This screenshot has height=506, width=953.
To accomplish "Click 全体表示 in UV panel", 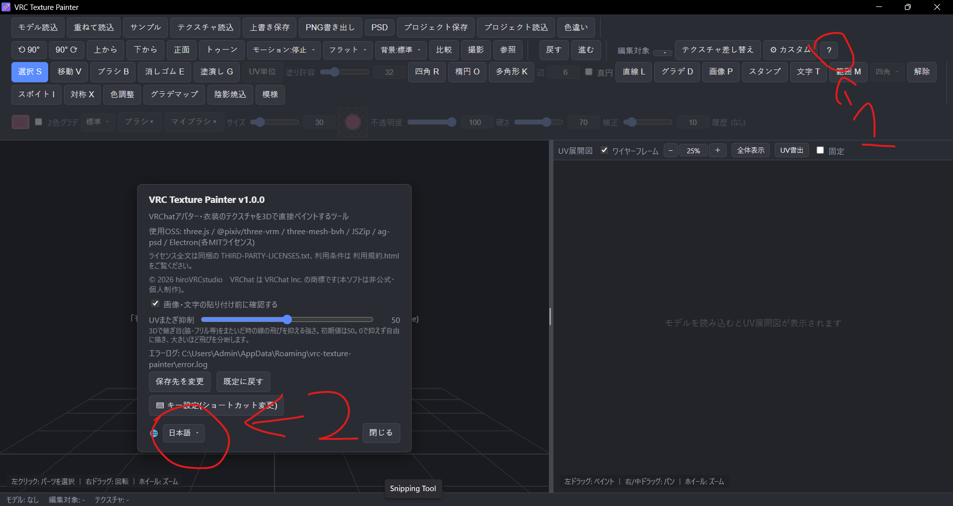I will tap(751, 150).
